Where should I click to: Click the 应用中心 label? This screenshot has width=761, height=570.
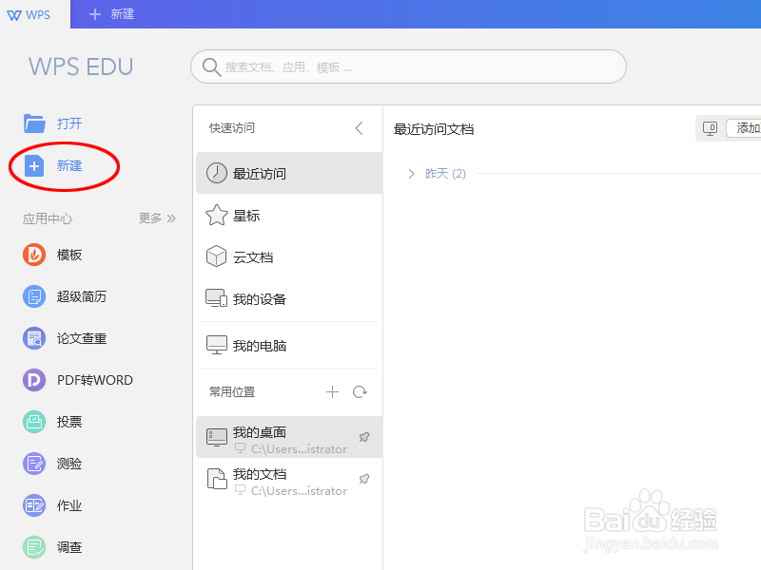(48, 218)
